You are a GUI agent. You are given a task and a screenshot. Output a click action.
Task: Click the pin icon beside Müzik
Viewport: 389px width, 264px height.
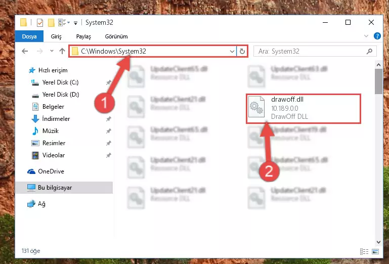click(x=108, y=131)
